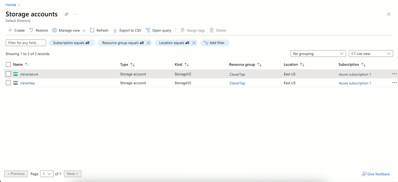Select all rows using the header checkbox
This screenshot has height=182, width=398.
pos(8,64)
